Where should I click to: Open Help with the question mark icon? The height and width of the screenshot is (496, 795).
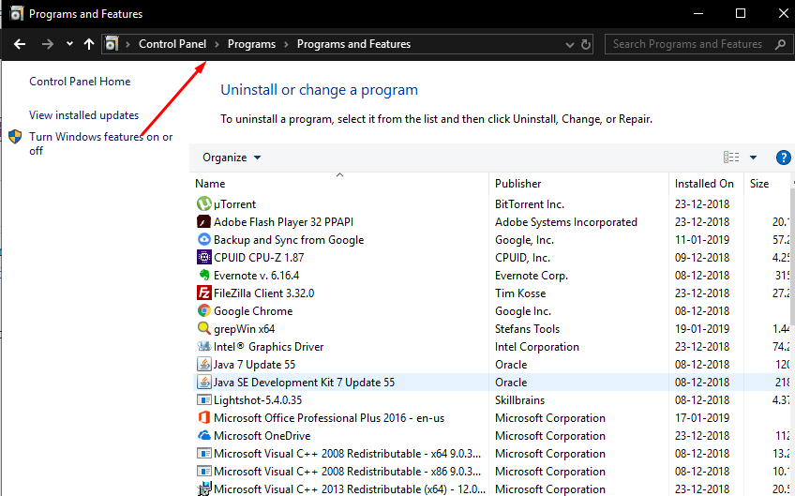[x=784, y=158]
